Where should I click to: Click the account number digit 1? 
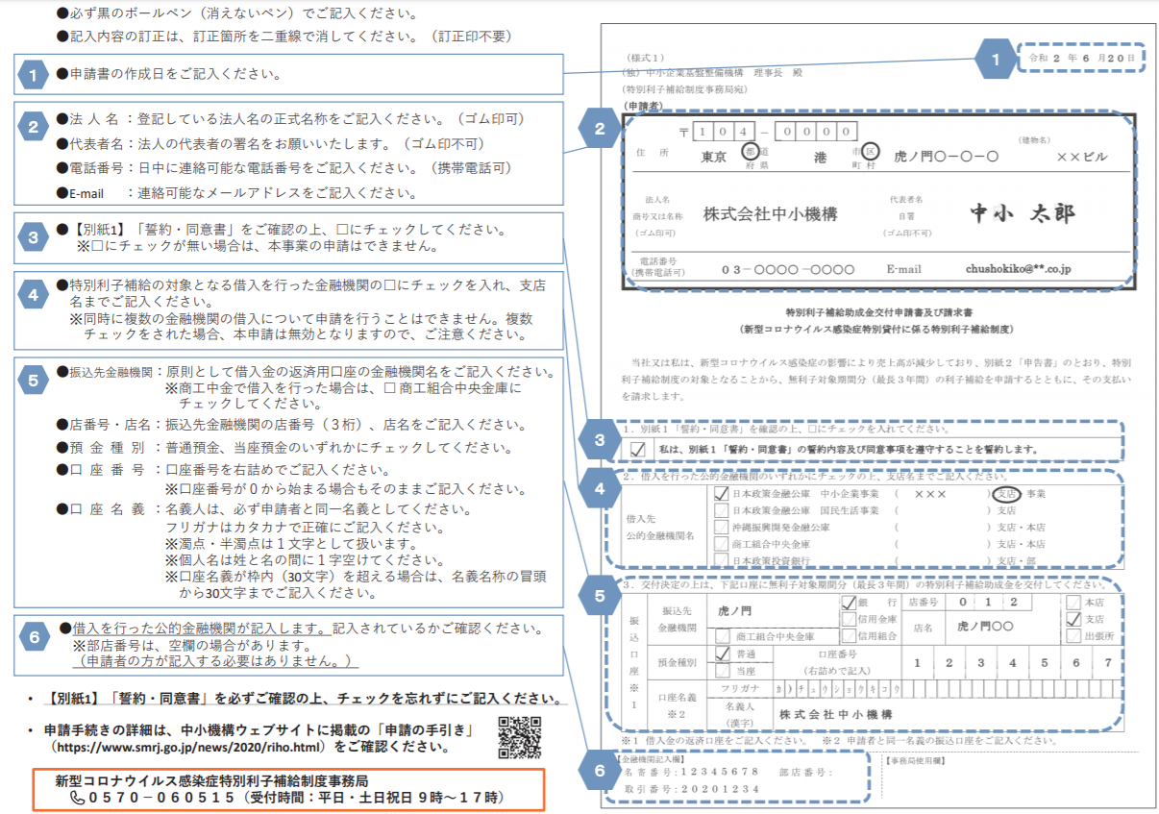click(x=917, y=662)
